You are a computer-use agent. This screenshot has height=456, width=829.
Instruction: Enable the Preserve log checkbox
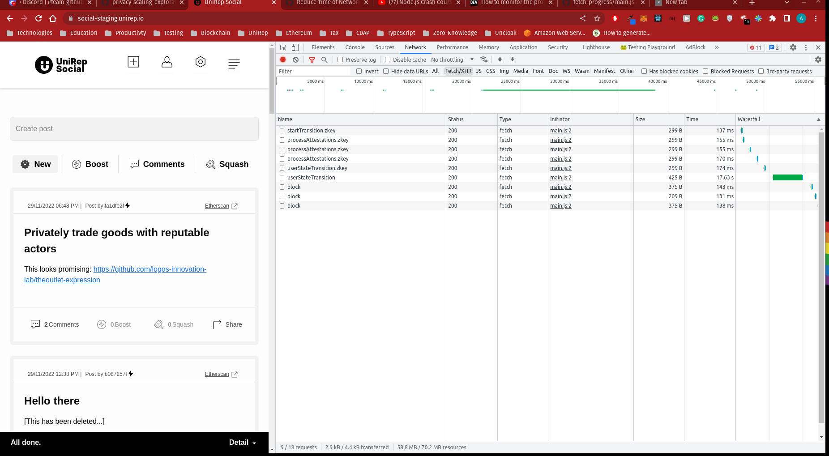point(341,59)
